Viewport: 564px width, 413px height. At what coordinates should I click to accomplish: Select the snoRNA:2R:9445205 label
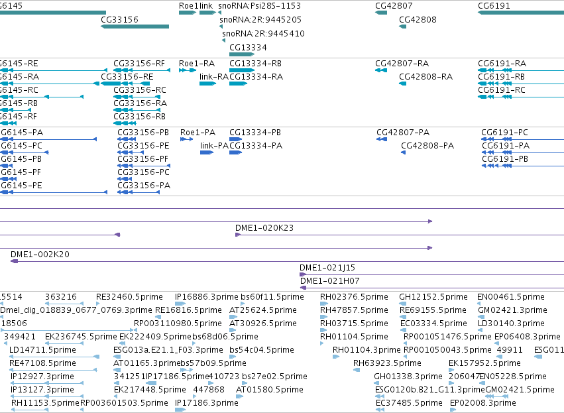(260, 19)
